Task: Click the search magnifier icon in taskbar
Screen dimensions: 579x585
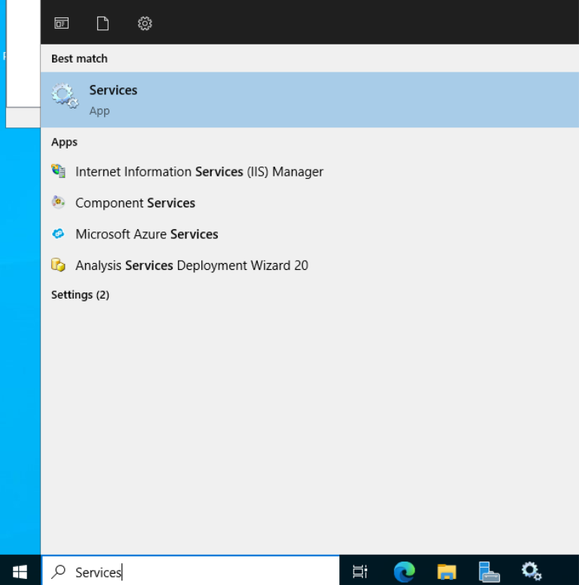Action: (59, 571)
